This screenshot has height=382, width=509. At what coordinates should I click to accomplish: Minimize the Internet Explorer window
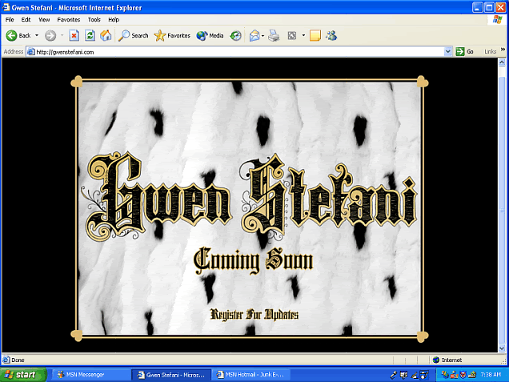tap(477, 7)
